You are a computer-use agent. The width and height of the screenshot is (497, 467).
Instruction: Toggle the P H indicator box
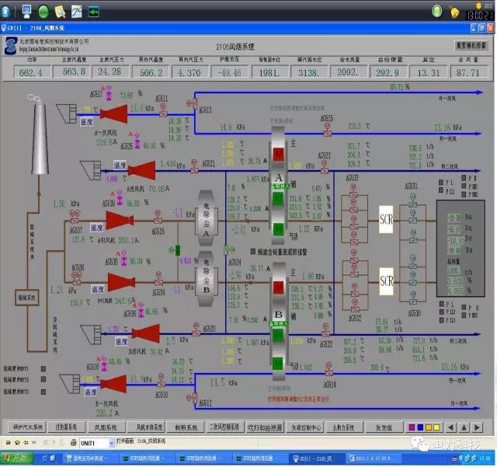(x=465, y=177)
